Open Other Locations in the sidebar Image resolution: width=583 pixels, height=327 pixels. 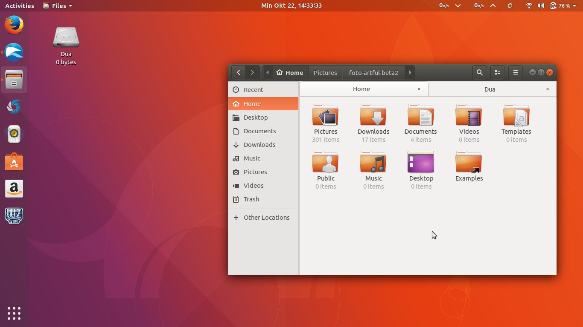click(x=266, y=217)
